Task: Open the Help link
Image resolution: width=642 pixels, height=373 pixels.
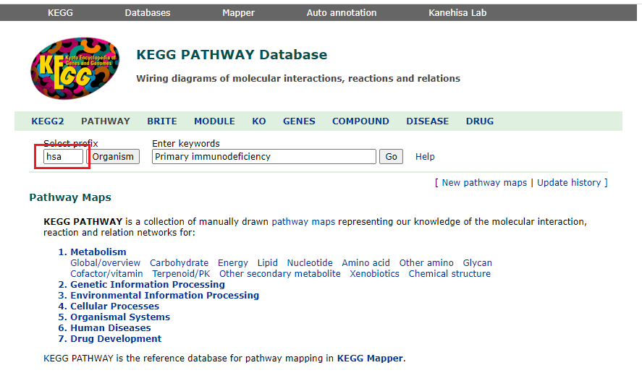Action: [425, 157]
